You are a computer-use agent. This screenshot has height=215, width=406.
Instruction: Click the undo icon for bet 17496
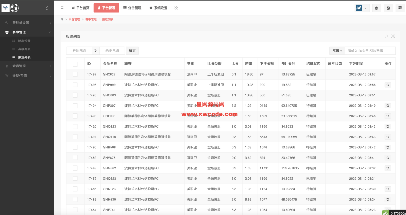click(387, 85)
